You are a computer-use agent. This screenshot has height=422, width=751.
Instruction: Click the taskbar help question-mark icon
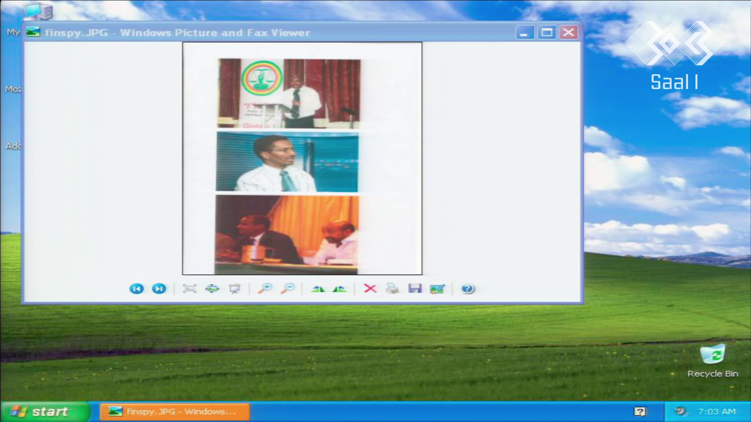click(x=640, y=411)
